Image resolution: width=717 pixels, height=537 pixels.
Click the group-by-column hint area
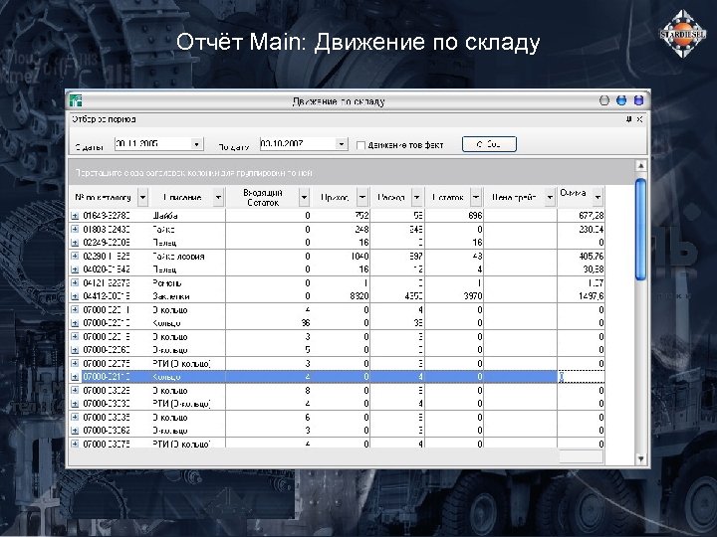(352, 173)
